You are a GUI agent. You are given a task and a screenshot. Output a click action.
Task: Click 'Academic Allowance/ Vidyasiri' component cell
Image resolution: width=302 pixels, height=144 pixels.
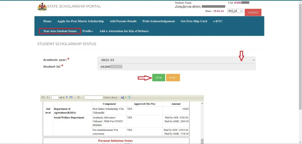click(x=109, y=121)
